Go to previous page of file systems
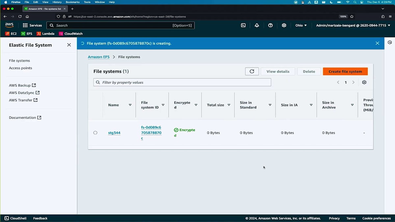This screenshot has width=395, height=222. [x=338, y=82]
